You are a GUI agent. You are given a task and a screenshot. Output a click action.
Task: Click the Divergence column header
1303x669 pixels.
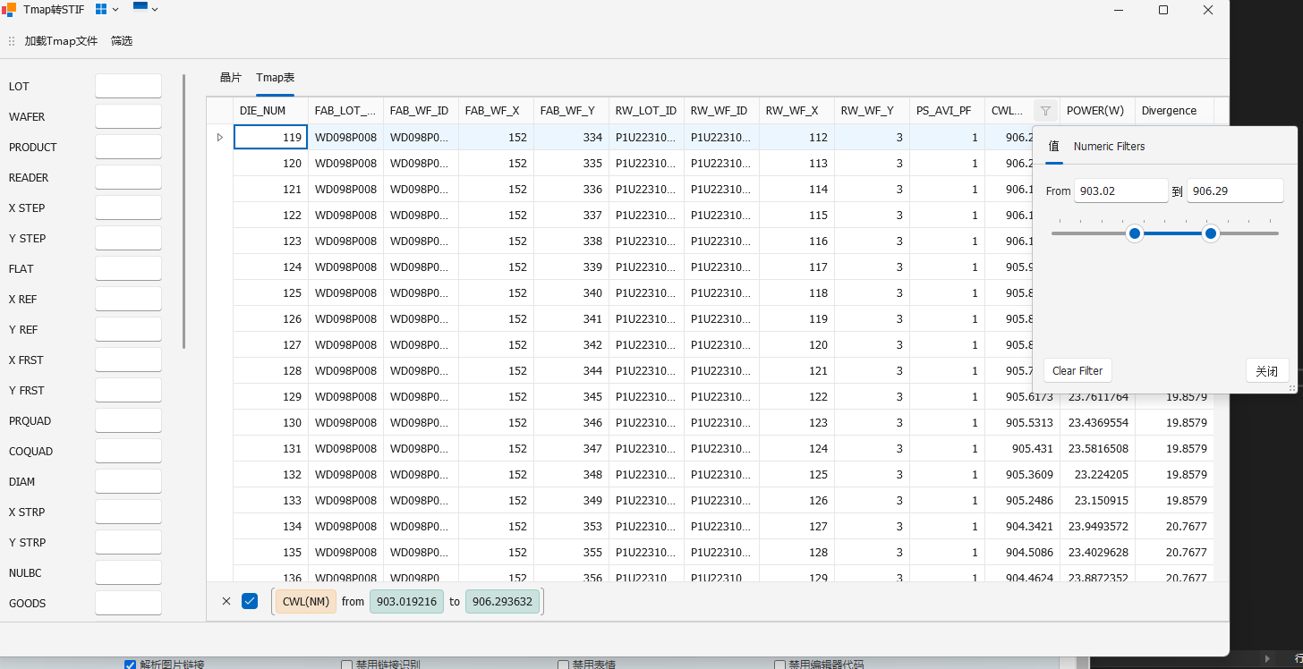[1174, 111]
